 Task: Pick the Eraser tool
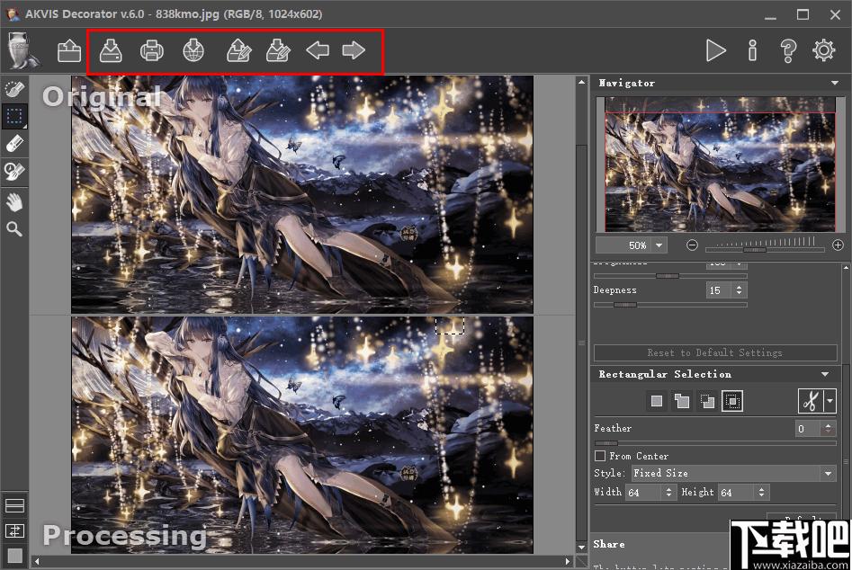14,144
